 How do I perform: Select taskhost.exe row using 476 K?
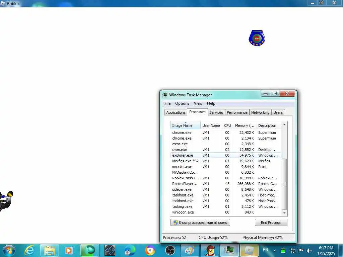[226, 201]
